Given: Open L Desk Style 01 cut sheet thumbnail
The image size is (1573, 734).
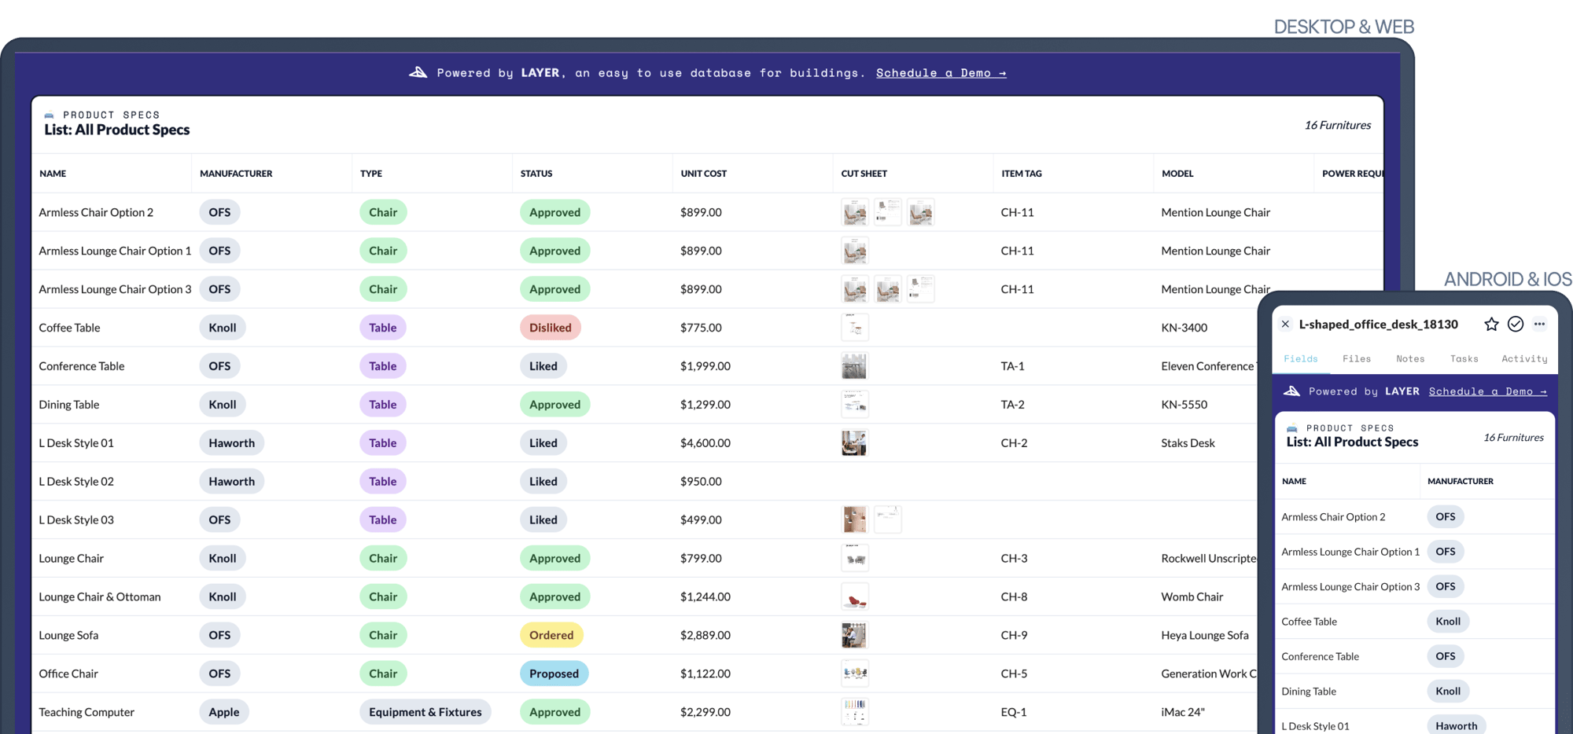Looking at the screenshot, I should point(854,443).
